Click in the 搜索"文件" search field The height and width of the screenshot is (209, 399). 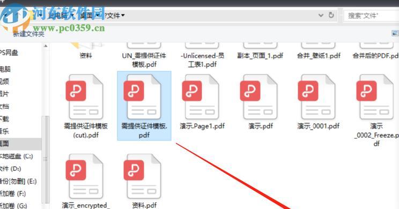[x=371, y=16]
